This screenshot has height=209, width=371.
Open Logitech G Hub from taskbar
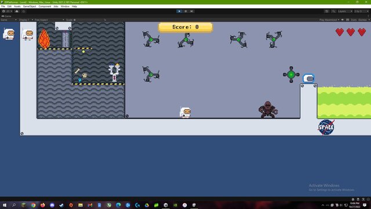(137, 205)
